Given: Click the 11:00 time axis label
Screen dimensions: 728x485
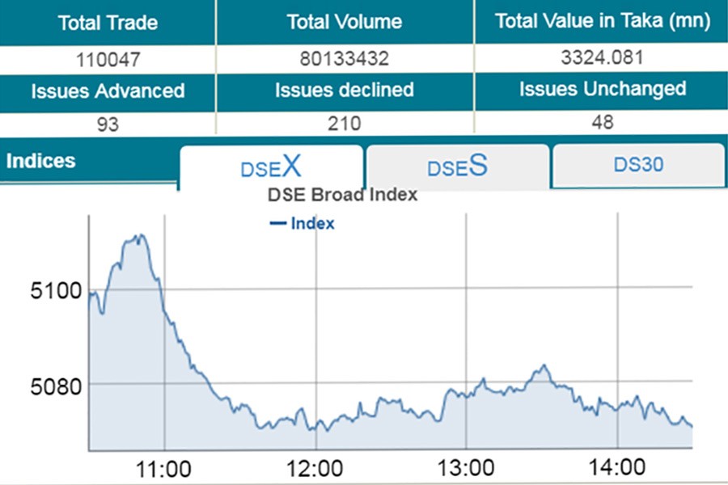Looking at the screenshot, I should point(164,469).
